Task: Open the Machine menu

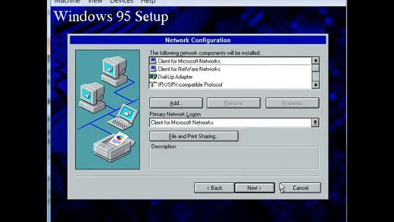Action: pyautogui.click(x=67, y=1)
